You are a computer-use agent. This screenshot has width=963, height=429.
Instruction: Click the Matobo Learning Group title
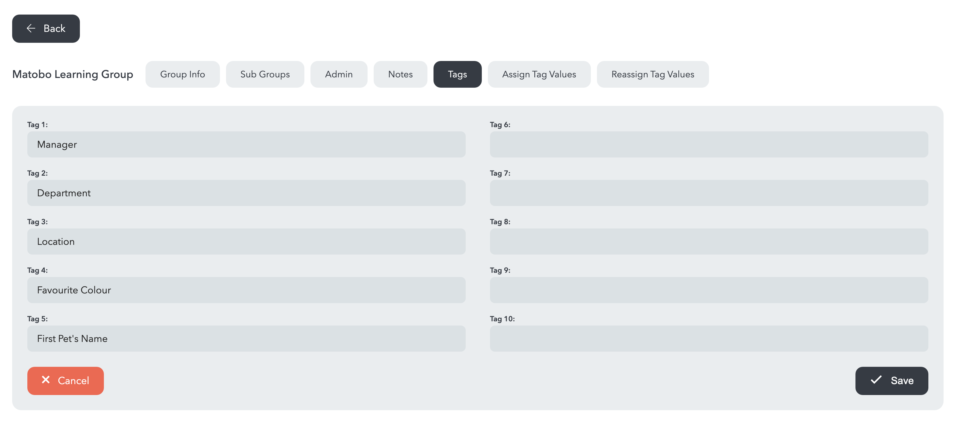(73, 74)
